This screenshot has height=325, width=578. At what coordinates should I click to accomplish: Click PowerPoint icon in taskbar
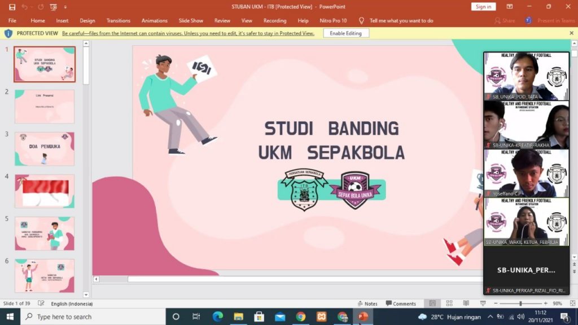point(363,317)
